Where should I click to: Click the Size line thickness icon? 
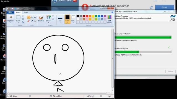pyautogui.click(x=60, y=17)
